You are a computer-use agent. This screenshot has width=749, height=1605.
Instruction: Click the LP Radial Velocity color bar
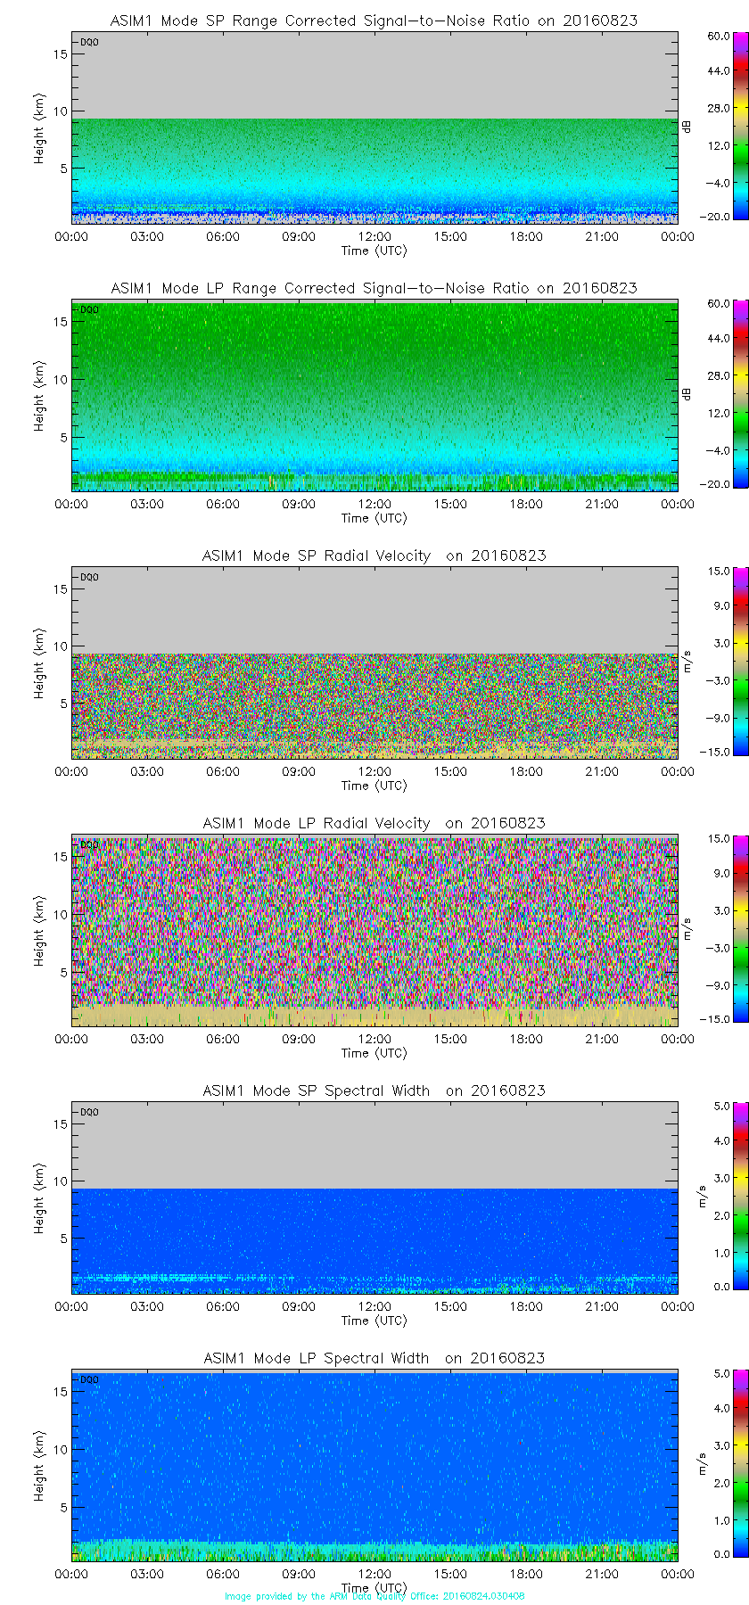718,929
